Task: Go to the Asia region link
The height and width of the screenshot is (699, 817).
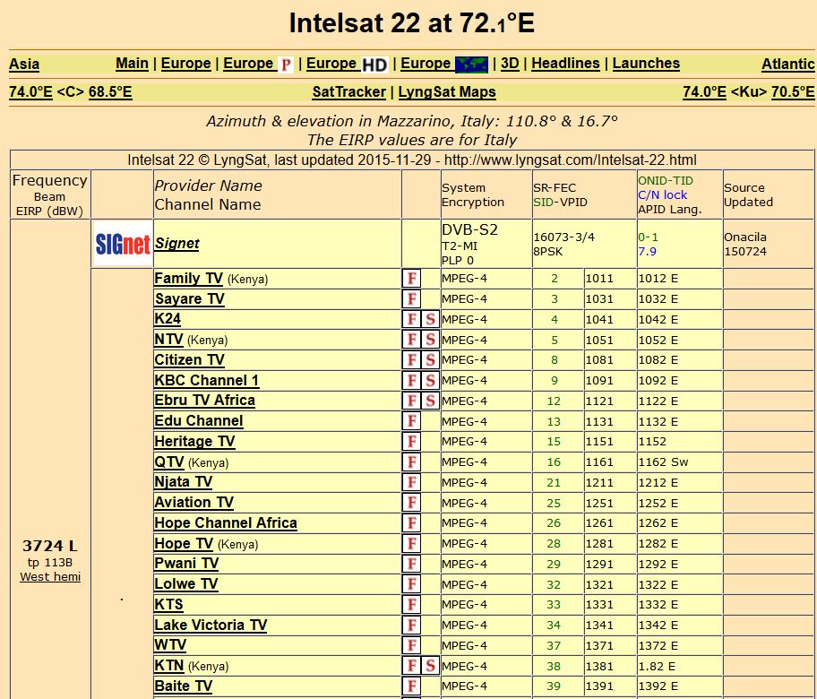Action: [24, 65]
